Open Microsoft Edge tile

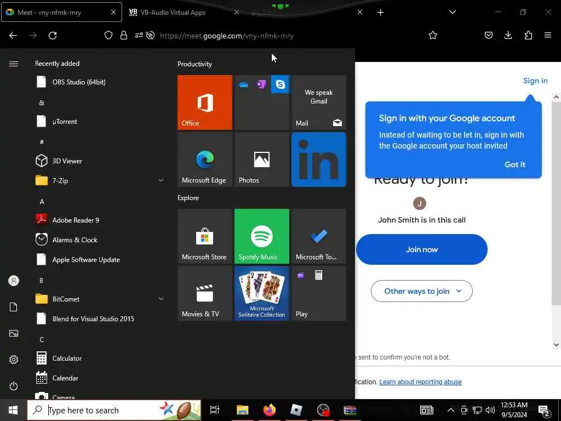click(205, 160)
